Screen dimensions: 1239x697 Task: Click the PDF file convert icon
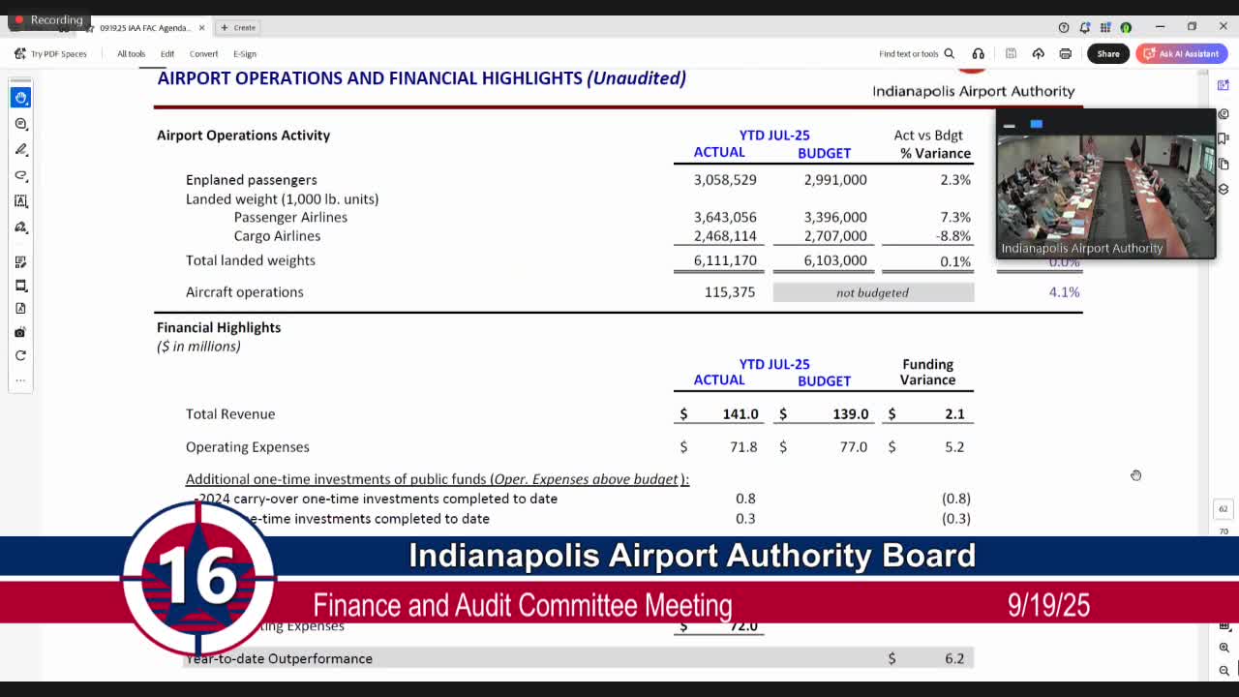pos(20,309)
